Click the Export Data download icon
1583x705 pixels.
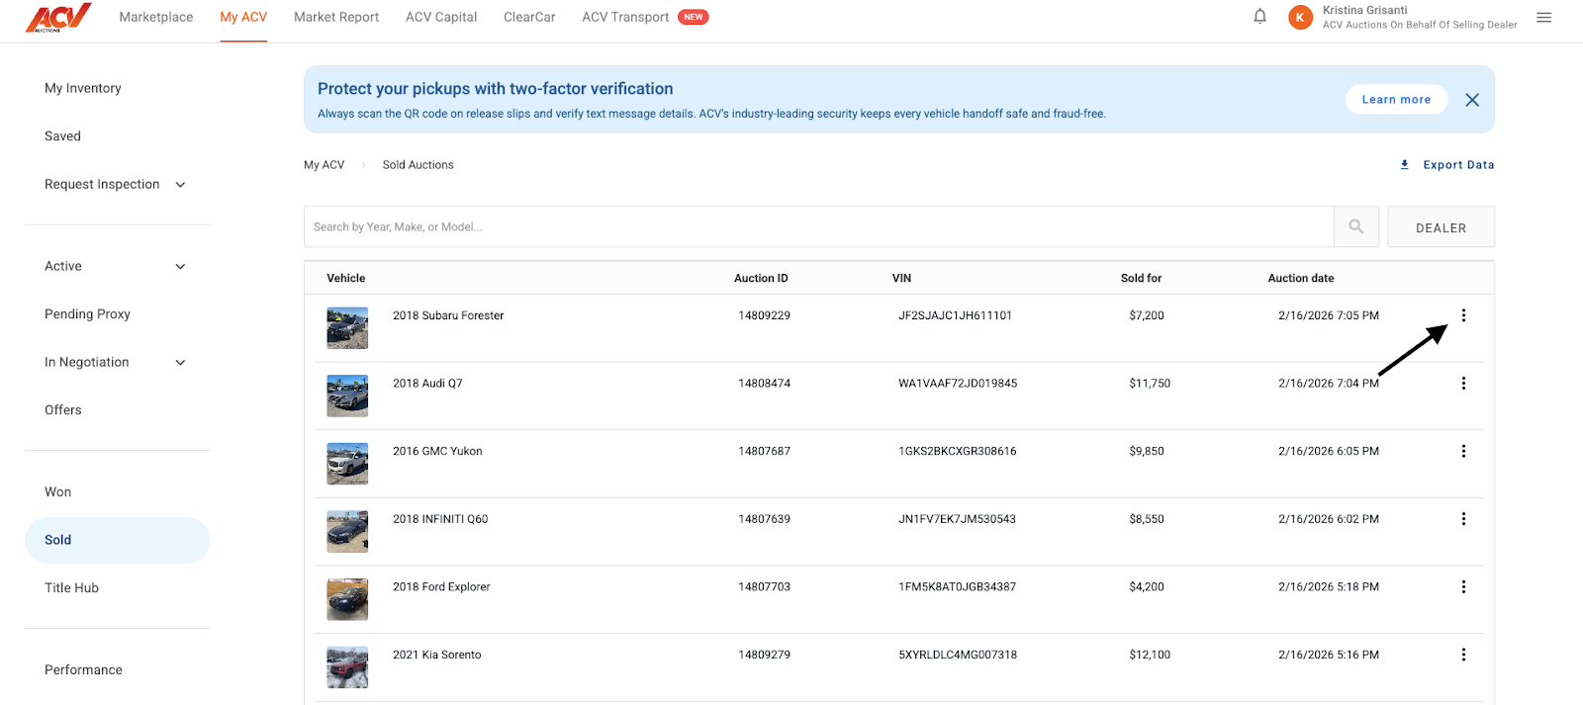pyautogui.click(x=1404, y=165)
